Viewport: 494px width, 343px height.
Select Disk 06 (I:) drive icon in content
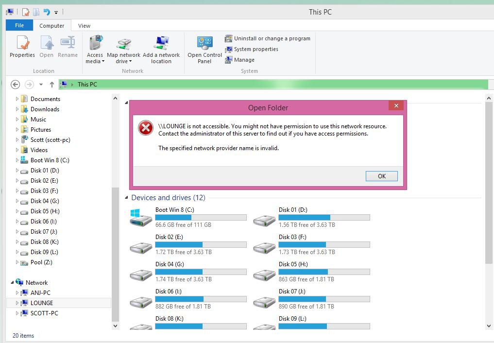141,302
